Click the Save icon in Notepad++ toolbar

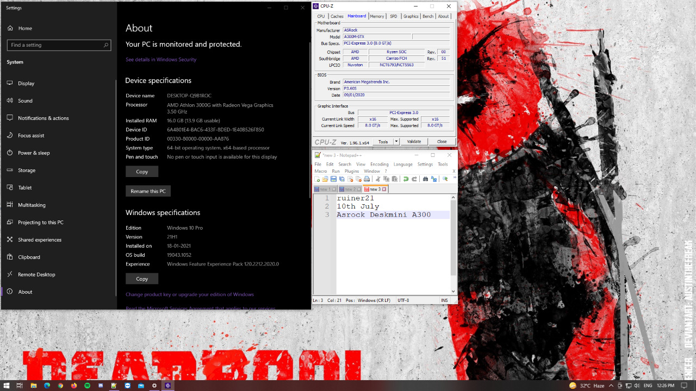pyautogui.click(x=333, y=179)
